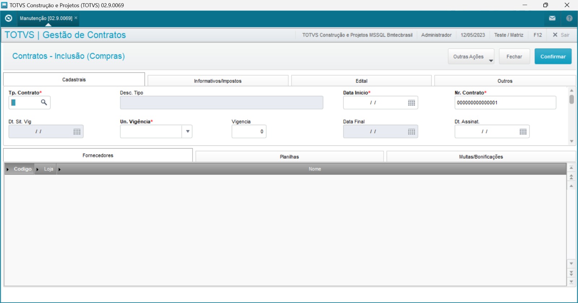Click the Loja column header
This screenshot has height=303, width=578.
click(x=49, y=169)
